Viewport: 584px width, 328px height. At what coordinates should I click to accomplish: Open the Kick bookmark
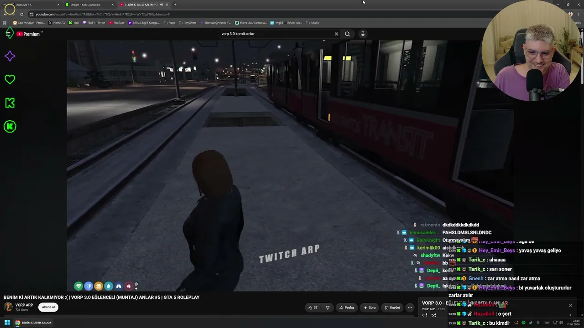(x=74, y=23)
